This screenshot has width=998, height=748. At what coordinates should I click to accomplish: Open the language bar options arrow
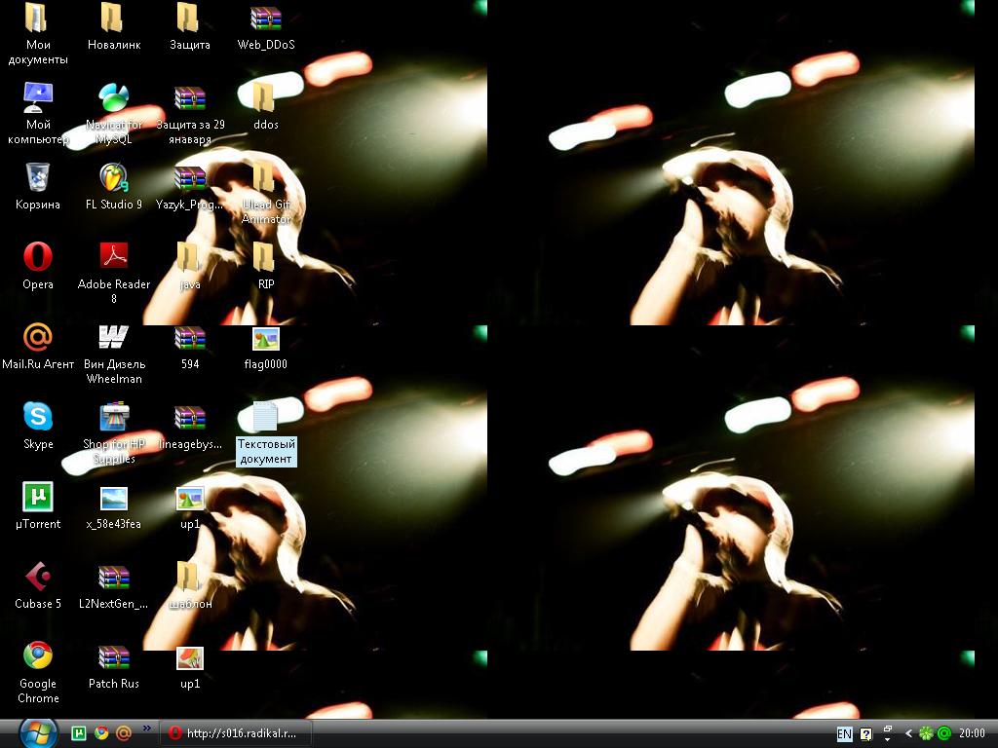click(888, 740)
